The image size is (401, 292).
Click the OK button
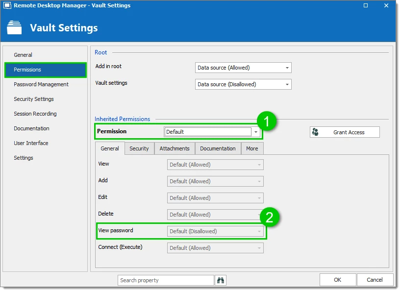[338, 280]
